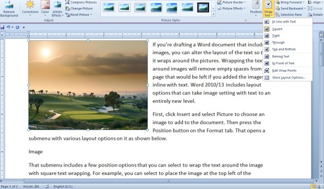
Task: Expand the Picture Styles gallery
Action: [213, 14]
